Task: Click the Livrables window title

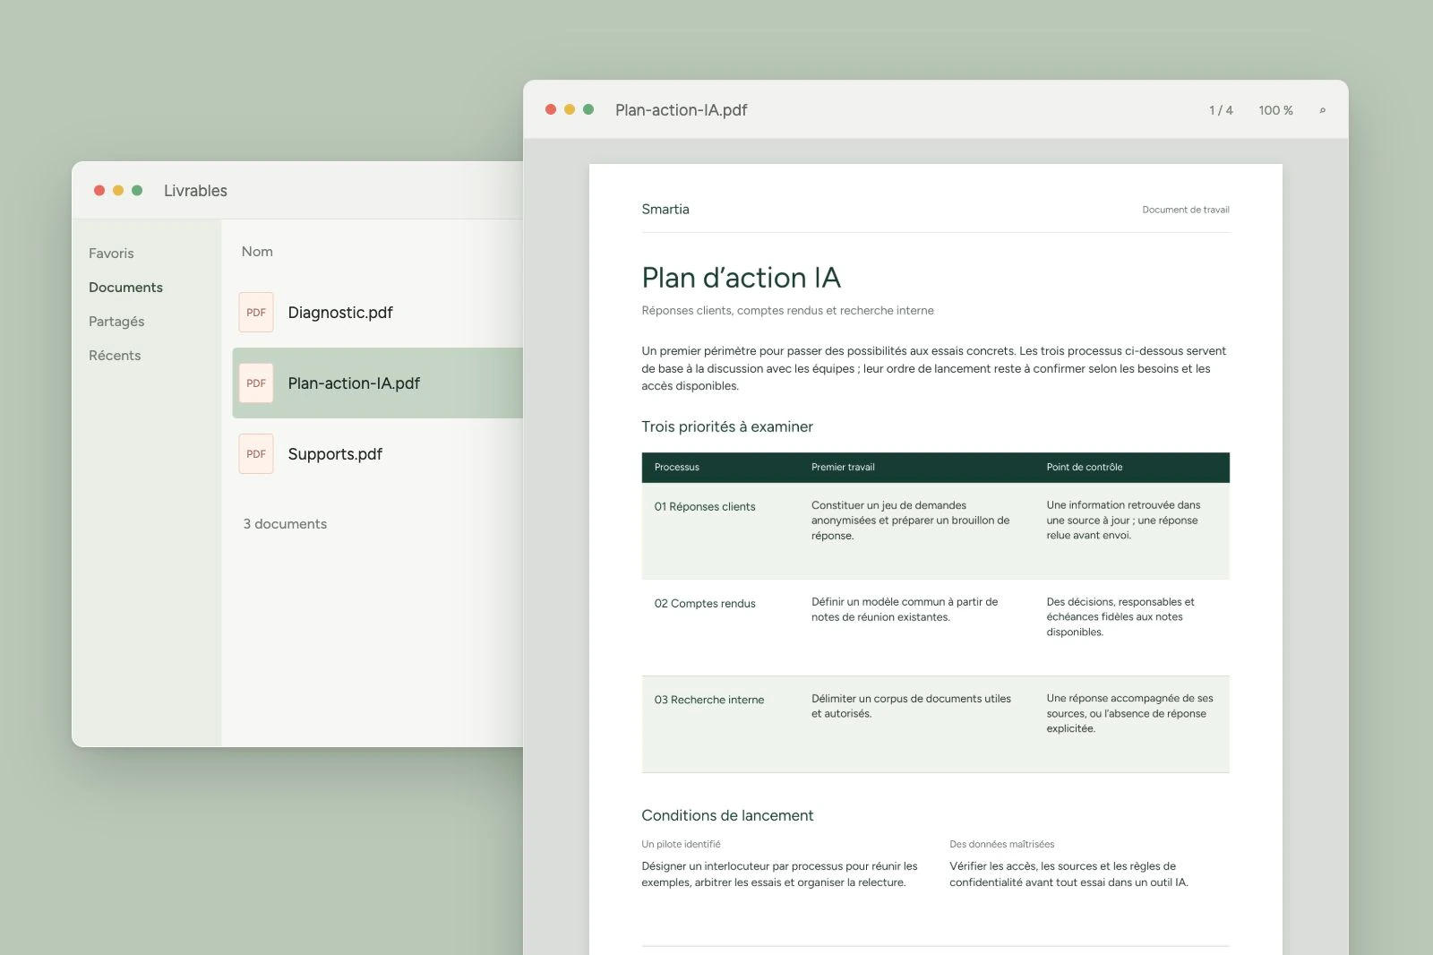Action: click(195, 191)
